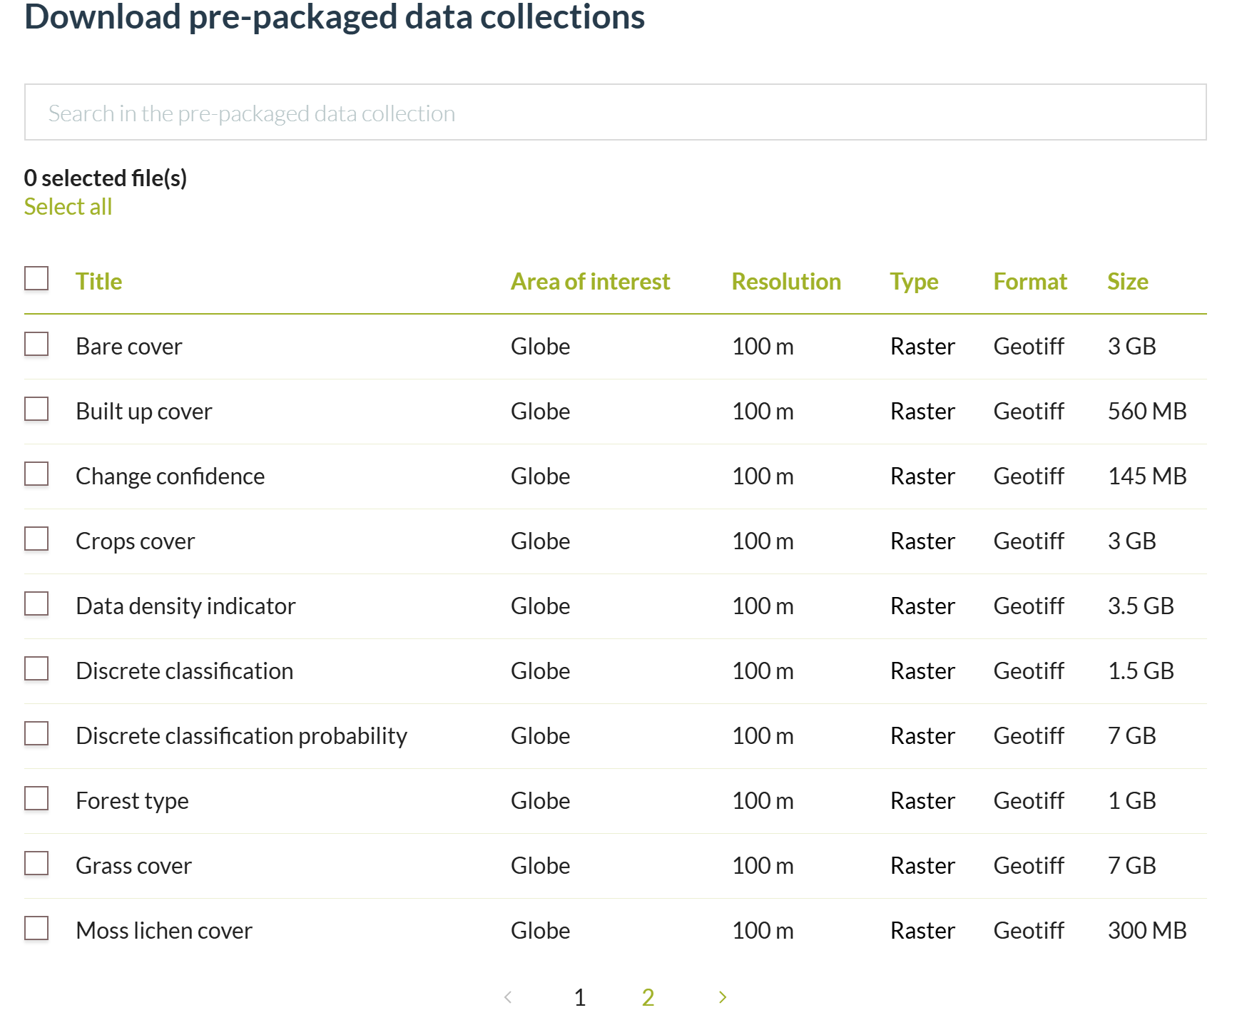Viewport: 1237px width, 1030px height.
Task: Select the Change confidence checkbox
Action: [x=36, y=474]
